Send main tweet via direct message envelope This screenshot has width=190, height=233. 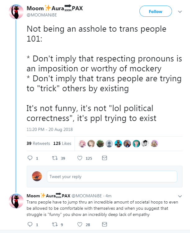click(104, 158)
